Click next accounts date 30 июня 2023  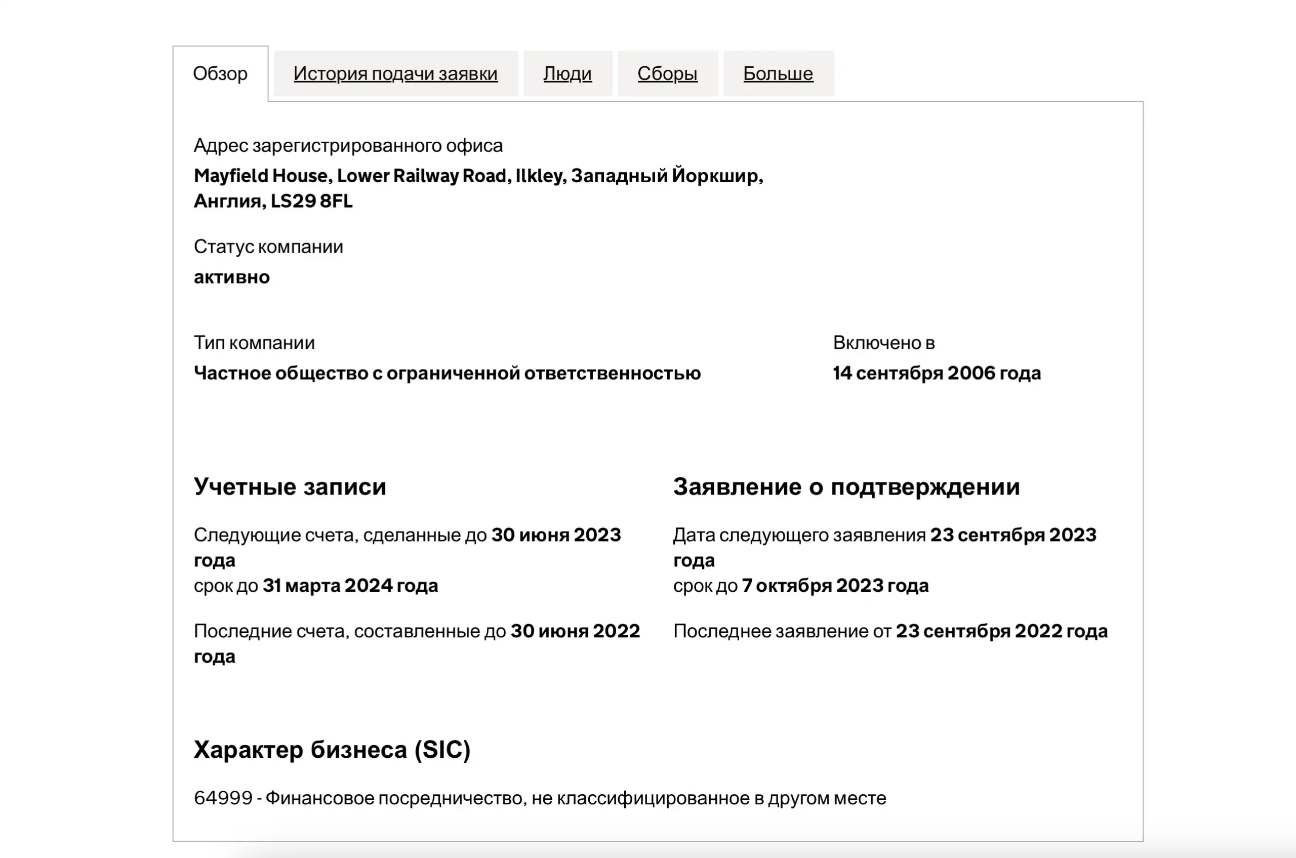(556, 535)
